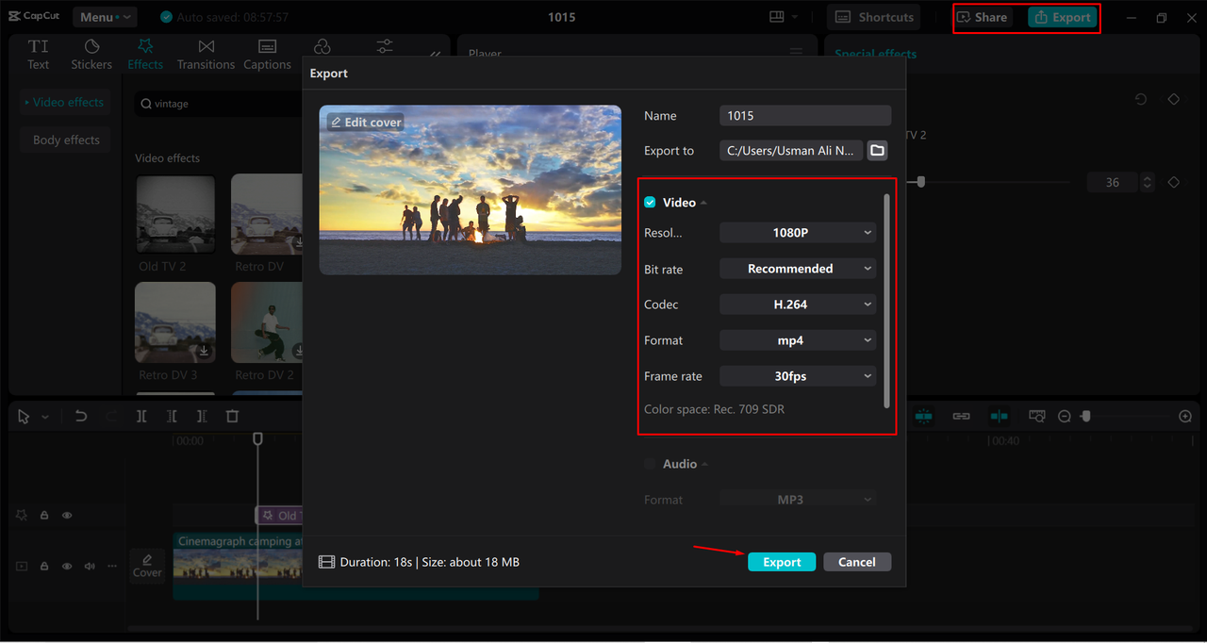The height and width of the screenshot is (643, 1207).
Task: Click Edit cover on the preview
Action: (365, 121)
